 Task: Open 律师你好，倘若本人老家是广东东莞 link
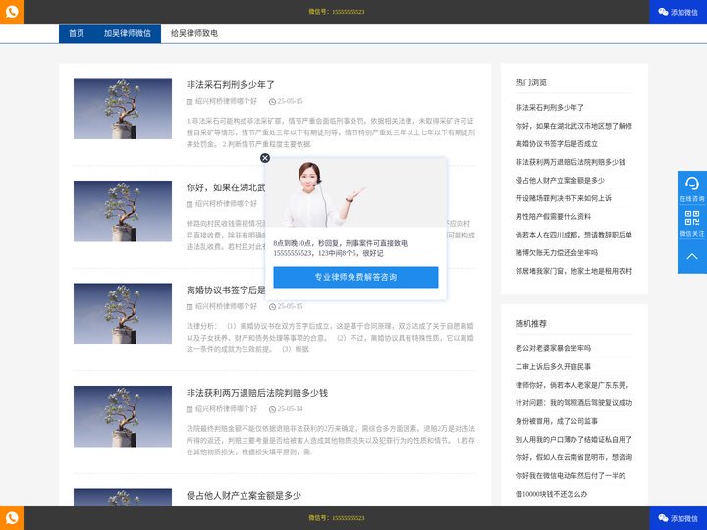[571, 385]
